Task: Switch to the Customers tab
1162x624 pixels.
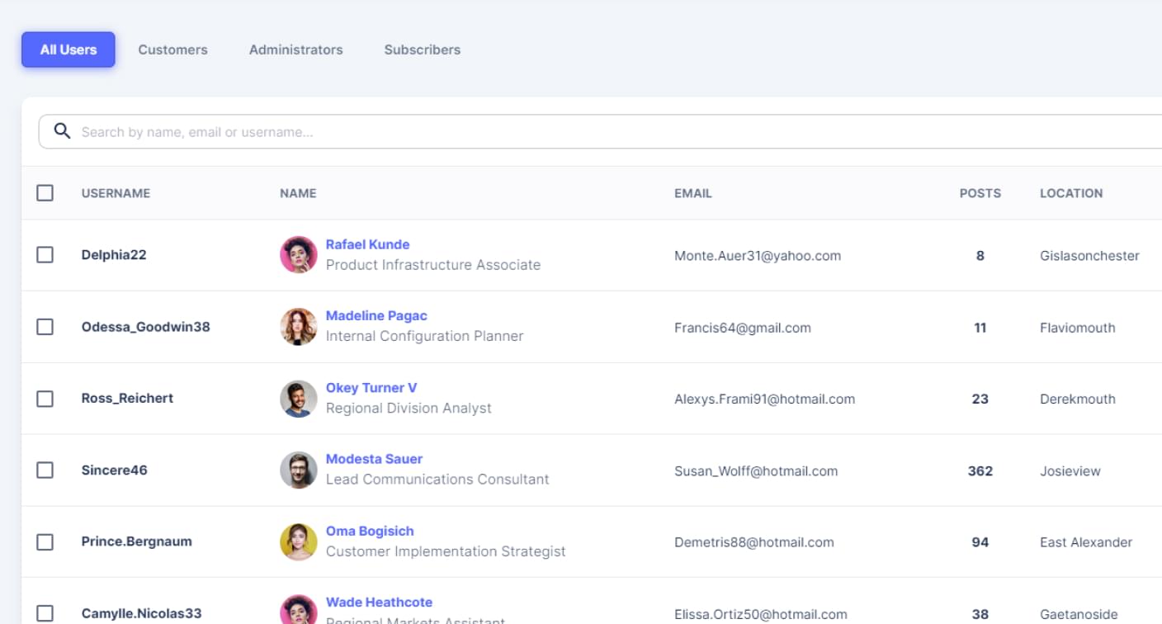Action: click(172, 50)
